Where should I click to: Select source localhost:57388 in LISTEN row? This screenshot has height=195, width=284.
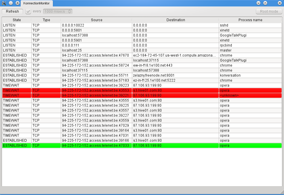(97, 35)
